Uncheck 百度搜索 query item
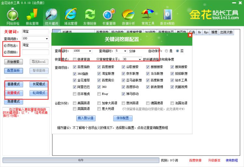The width and height of the screenshot is (244, 167). [x=99, y=67]
